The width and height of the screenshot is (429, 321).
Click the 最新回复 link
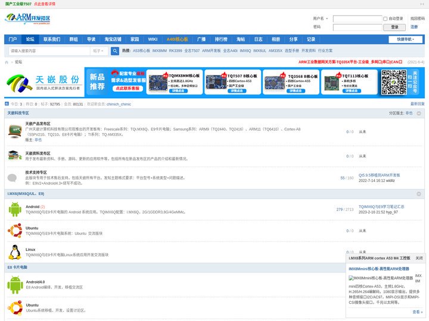(418, 104)
